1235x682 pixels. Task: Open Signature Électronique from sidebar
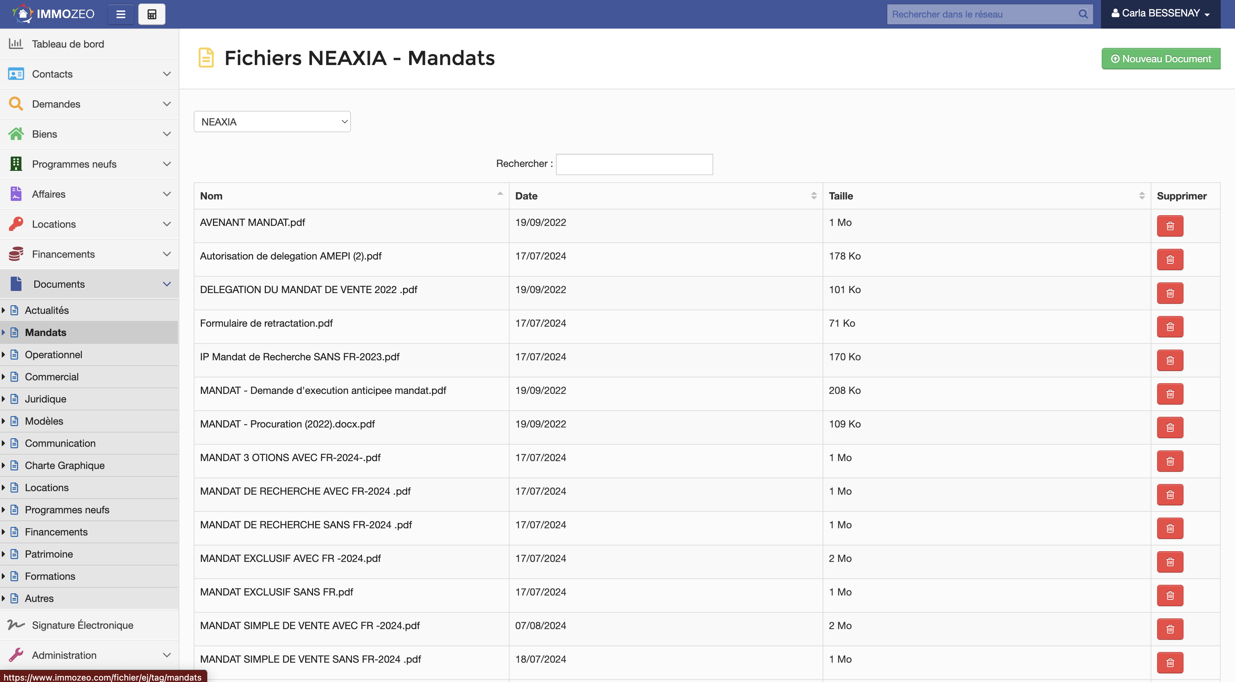(83, 625)
